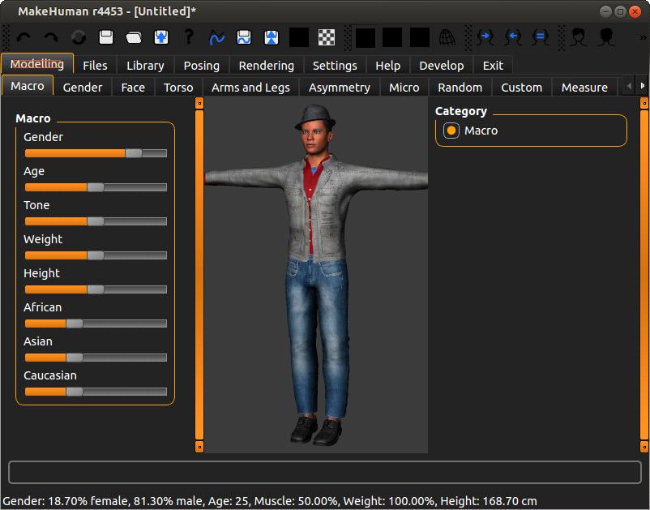Click the 'Category' panel heading
The image size is (650, 510).
pyautogui.click(x=460, y=111)
